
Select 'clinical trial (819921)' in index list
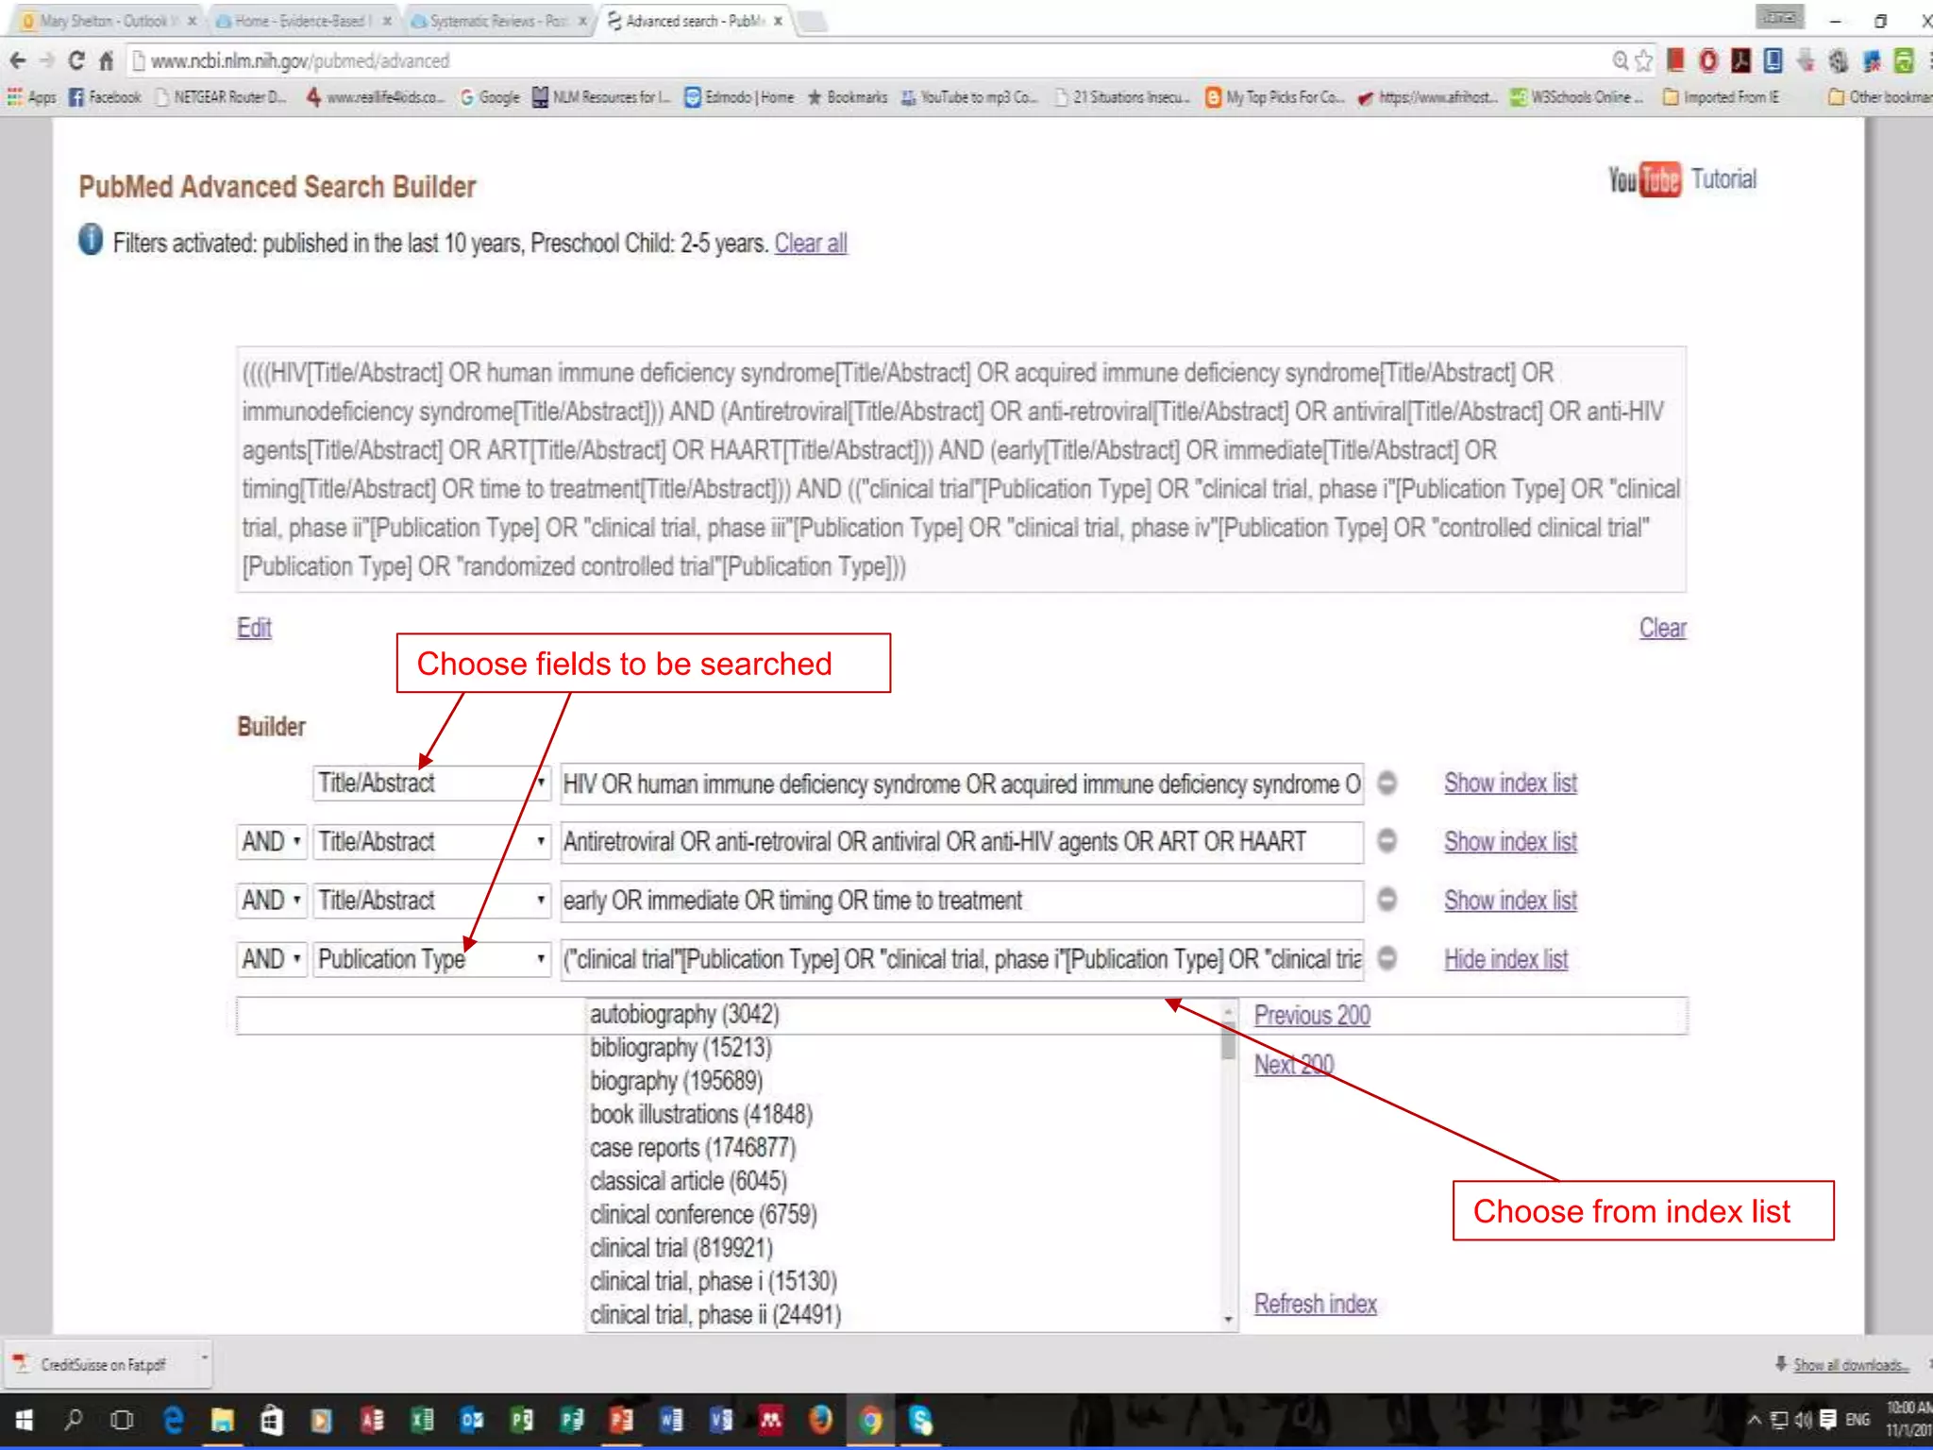point(681,1248)
